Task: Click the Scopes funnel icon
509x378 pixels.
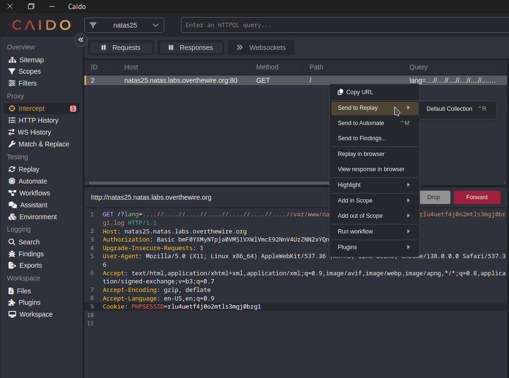Action: click(12, 71)
